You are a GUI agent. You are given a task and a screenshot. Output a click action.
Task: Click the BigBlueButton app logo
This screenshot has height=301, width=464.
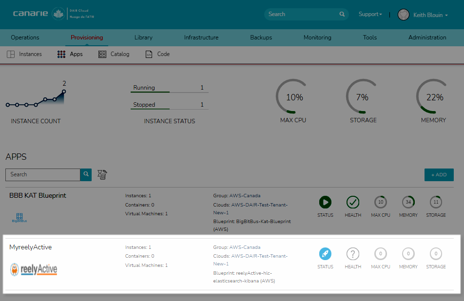19,217
